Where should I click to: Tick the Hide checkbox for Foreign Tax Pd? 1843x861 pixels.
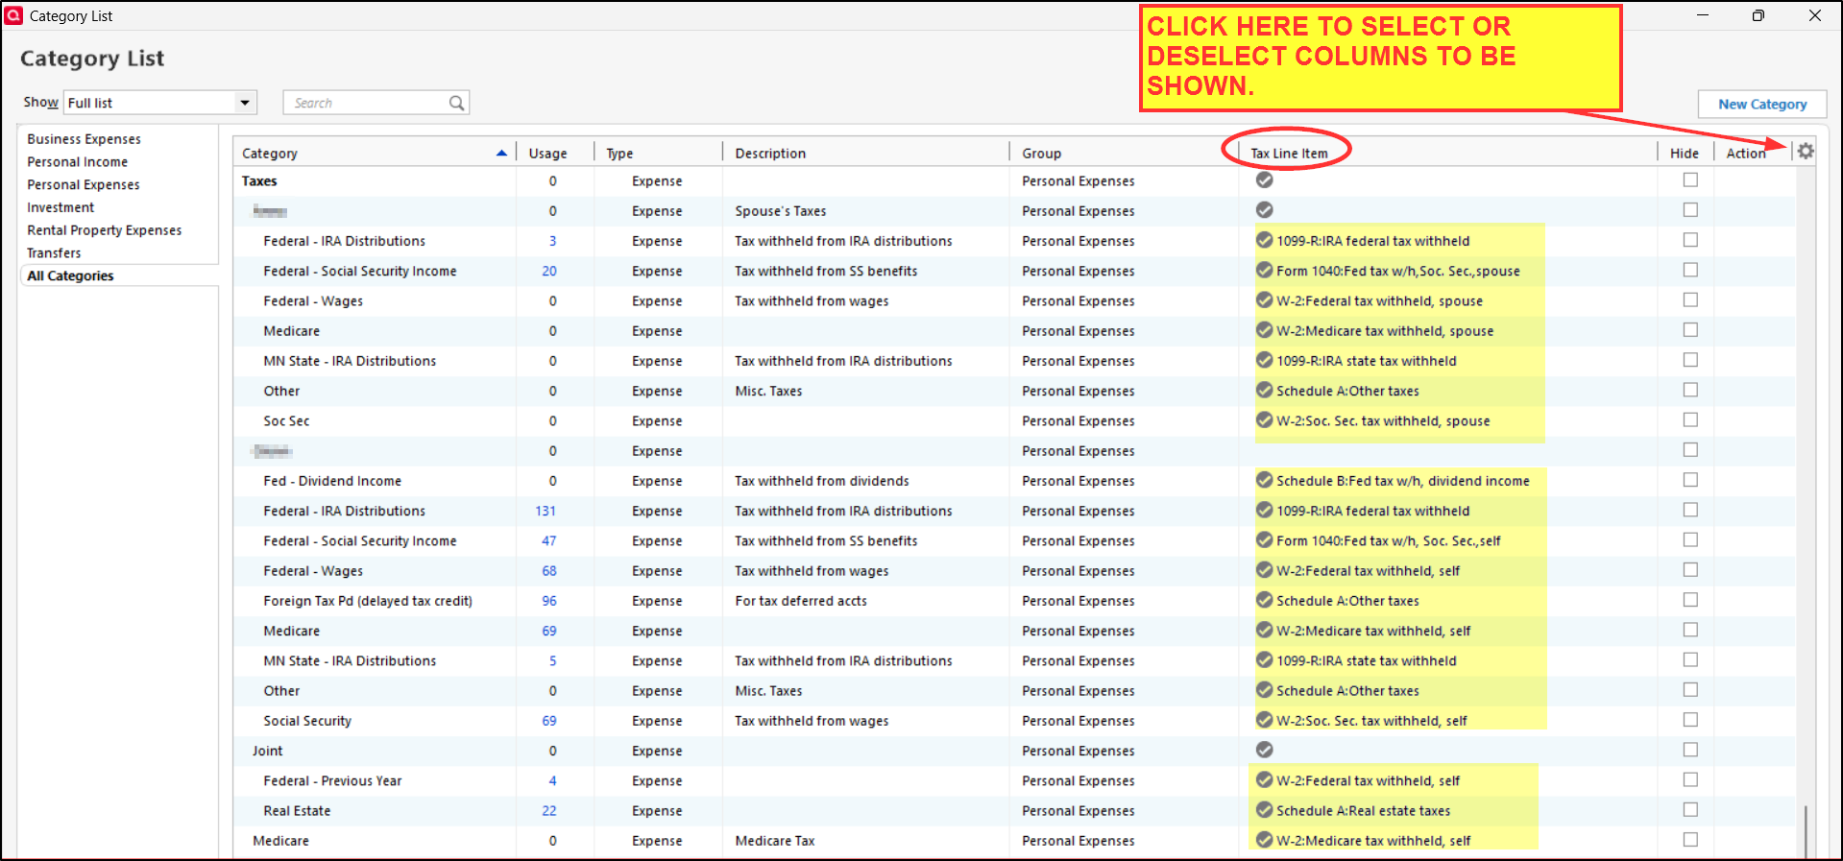point(1690,599)
